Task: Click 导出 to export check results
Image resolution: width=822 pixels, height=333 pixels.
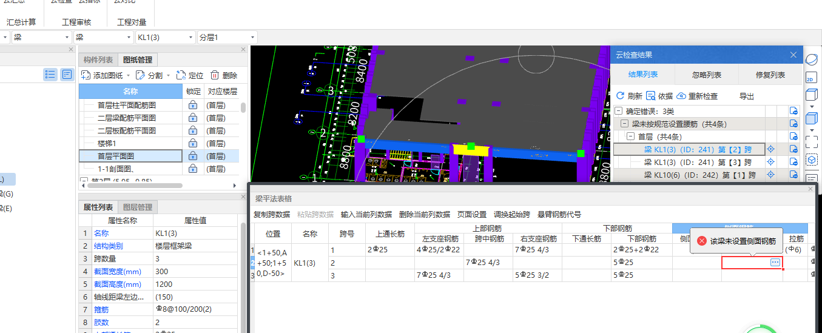Action: (x=746, y=96)
